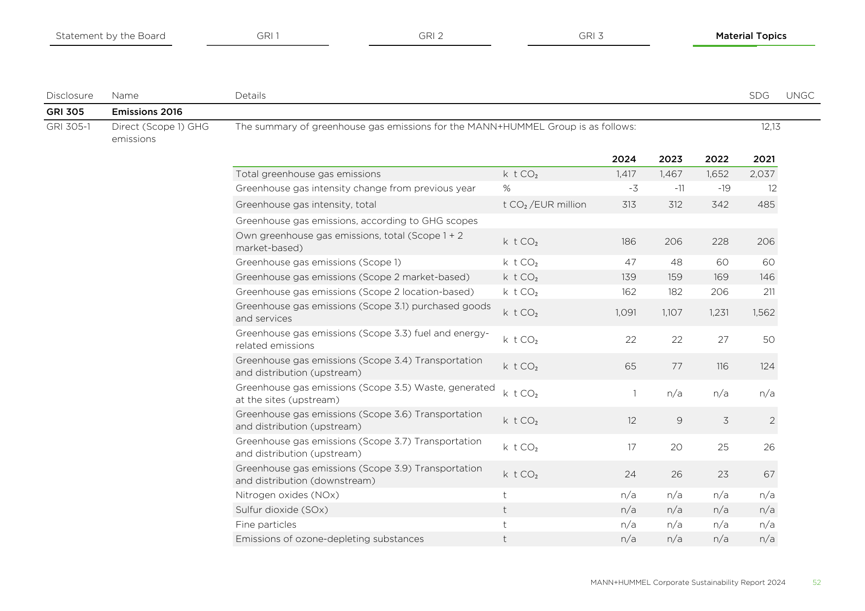Screen dimensions: 865x611
Task: Select the Scope 3.5 Waste row label
Action: point(365,394)
